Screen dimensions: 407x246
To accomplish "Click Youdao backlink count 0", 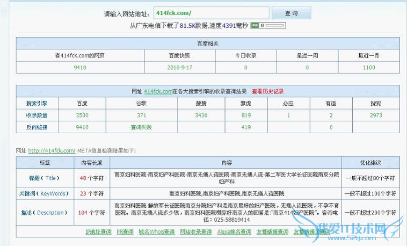I will click(331, 127).
